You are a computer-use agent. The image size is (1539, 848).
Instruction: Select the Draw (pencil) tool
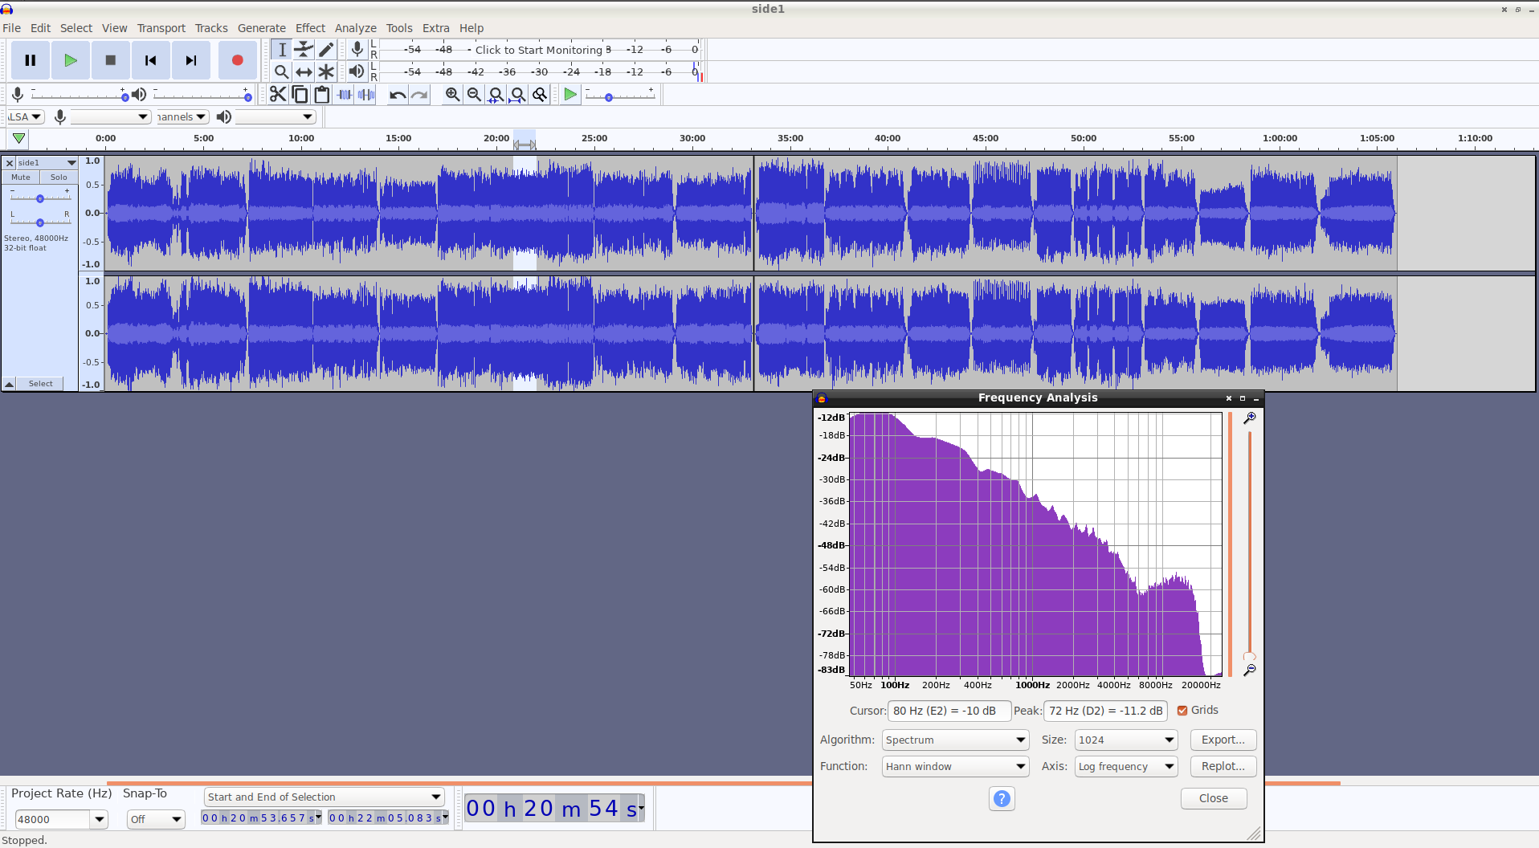pos(325,50)
